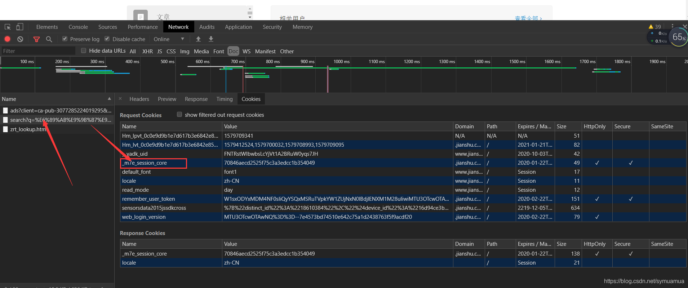Open the Audits tab
This screenshot has width=688, height=288.
point(207,27)
